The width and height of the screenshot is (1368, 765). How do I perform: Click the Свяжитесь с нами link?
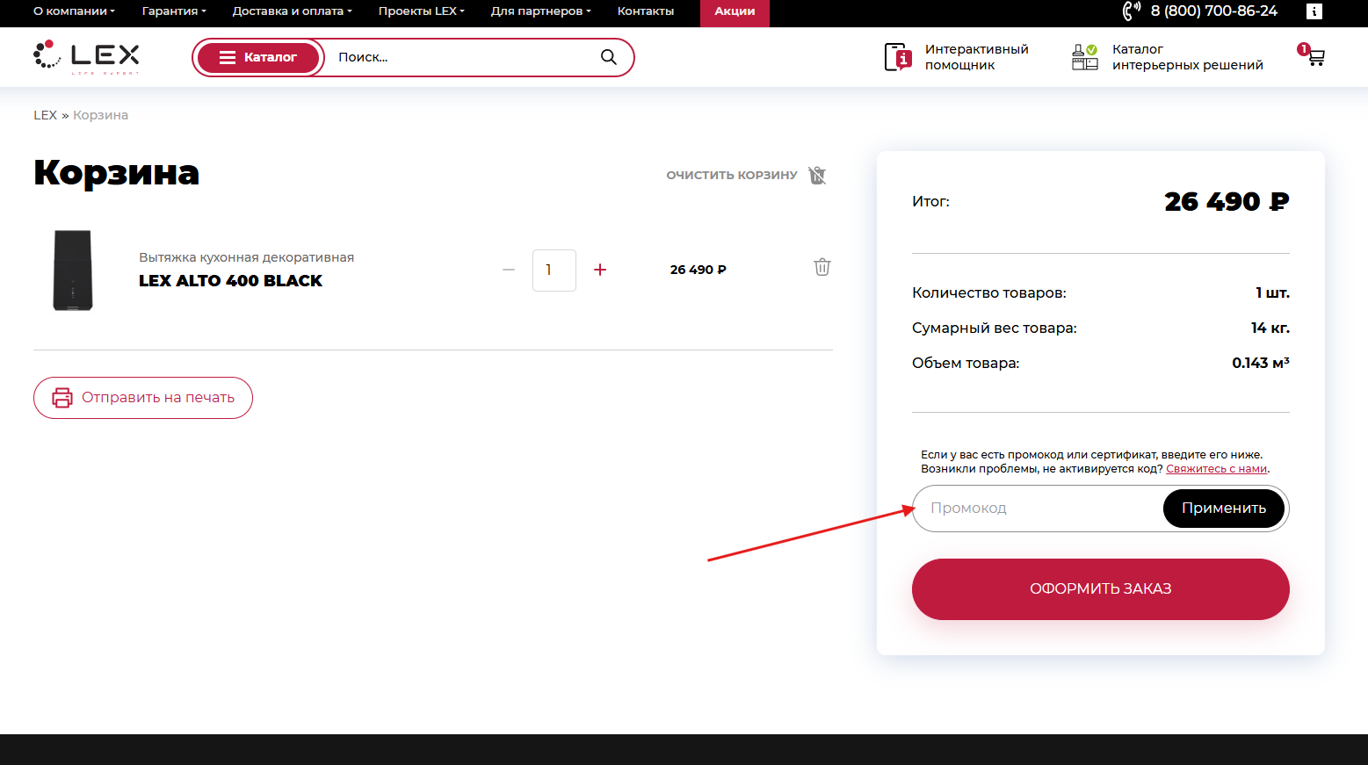tap(1216, 469)
